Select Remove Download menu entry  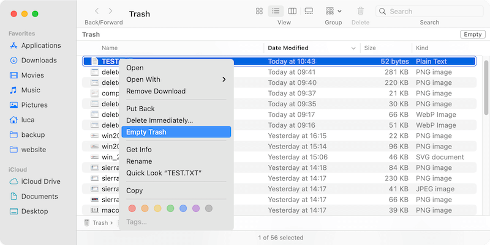click(176, 91)
